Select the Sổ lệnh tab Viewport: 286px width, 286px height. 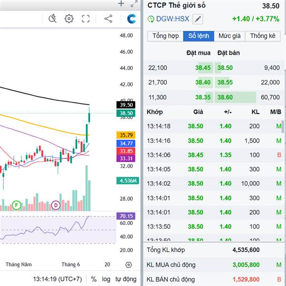point(198,36)
